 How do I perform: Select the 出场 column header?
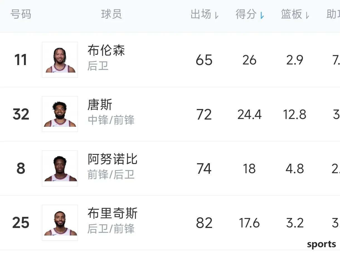coord(201,14)
